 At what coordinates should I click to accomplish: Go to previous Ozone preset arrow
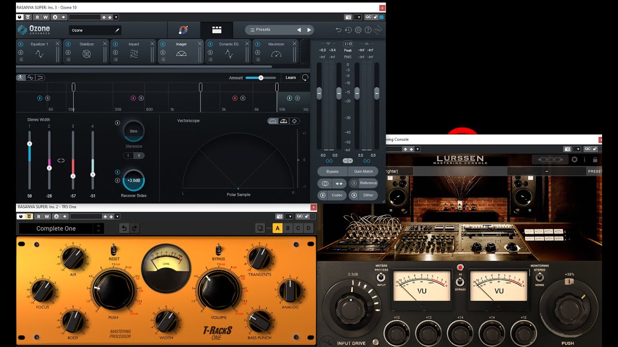tap(299, 30)
